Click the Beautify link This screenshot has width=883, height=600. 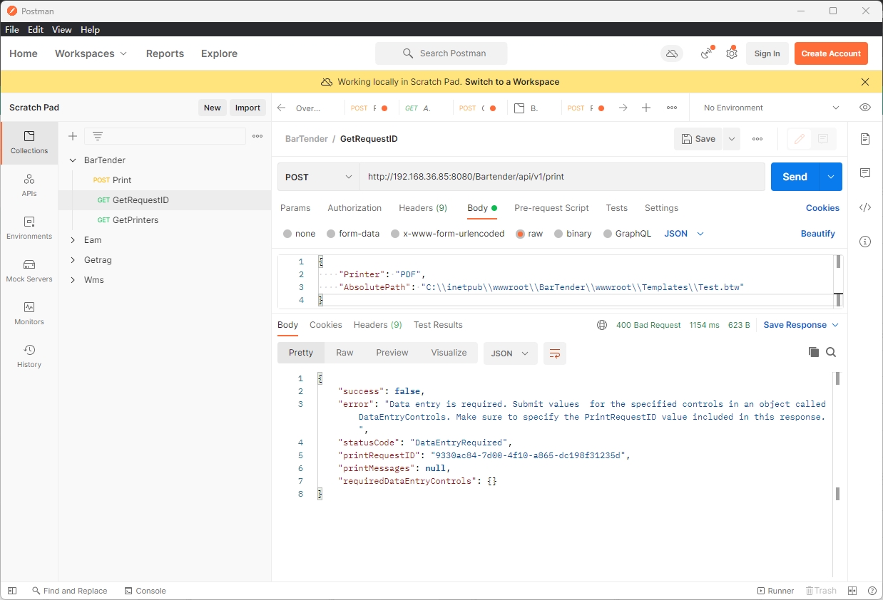click(x=817, y=234)
